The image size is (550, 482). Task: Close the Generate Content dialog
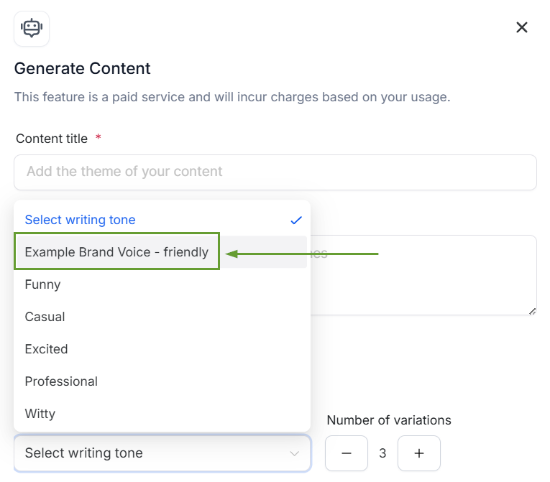click(x=521, y=27)
